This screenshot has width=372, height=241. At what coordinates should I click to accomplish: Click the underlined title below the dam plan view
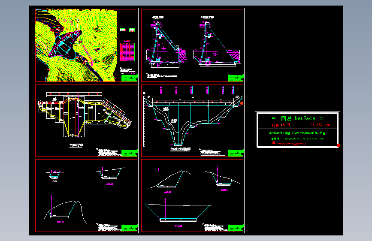[76, 145]
